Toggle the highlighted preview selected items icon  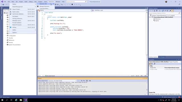[x=173, y=11]
